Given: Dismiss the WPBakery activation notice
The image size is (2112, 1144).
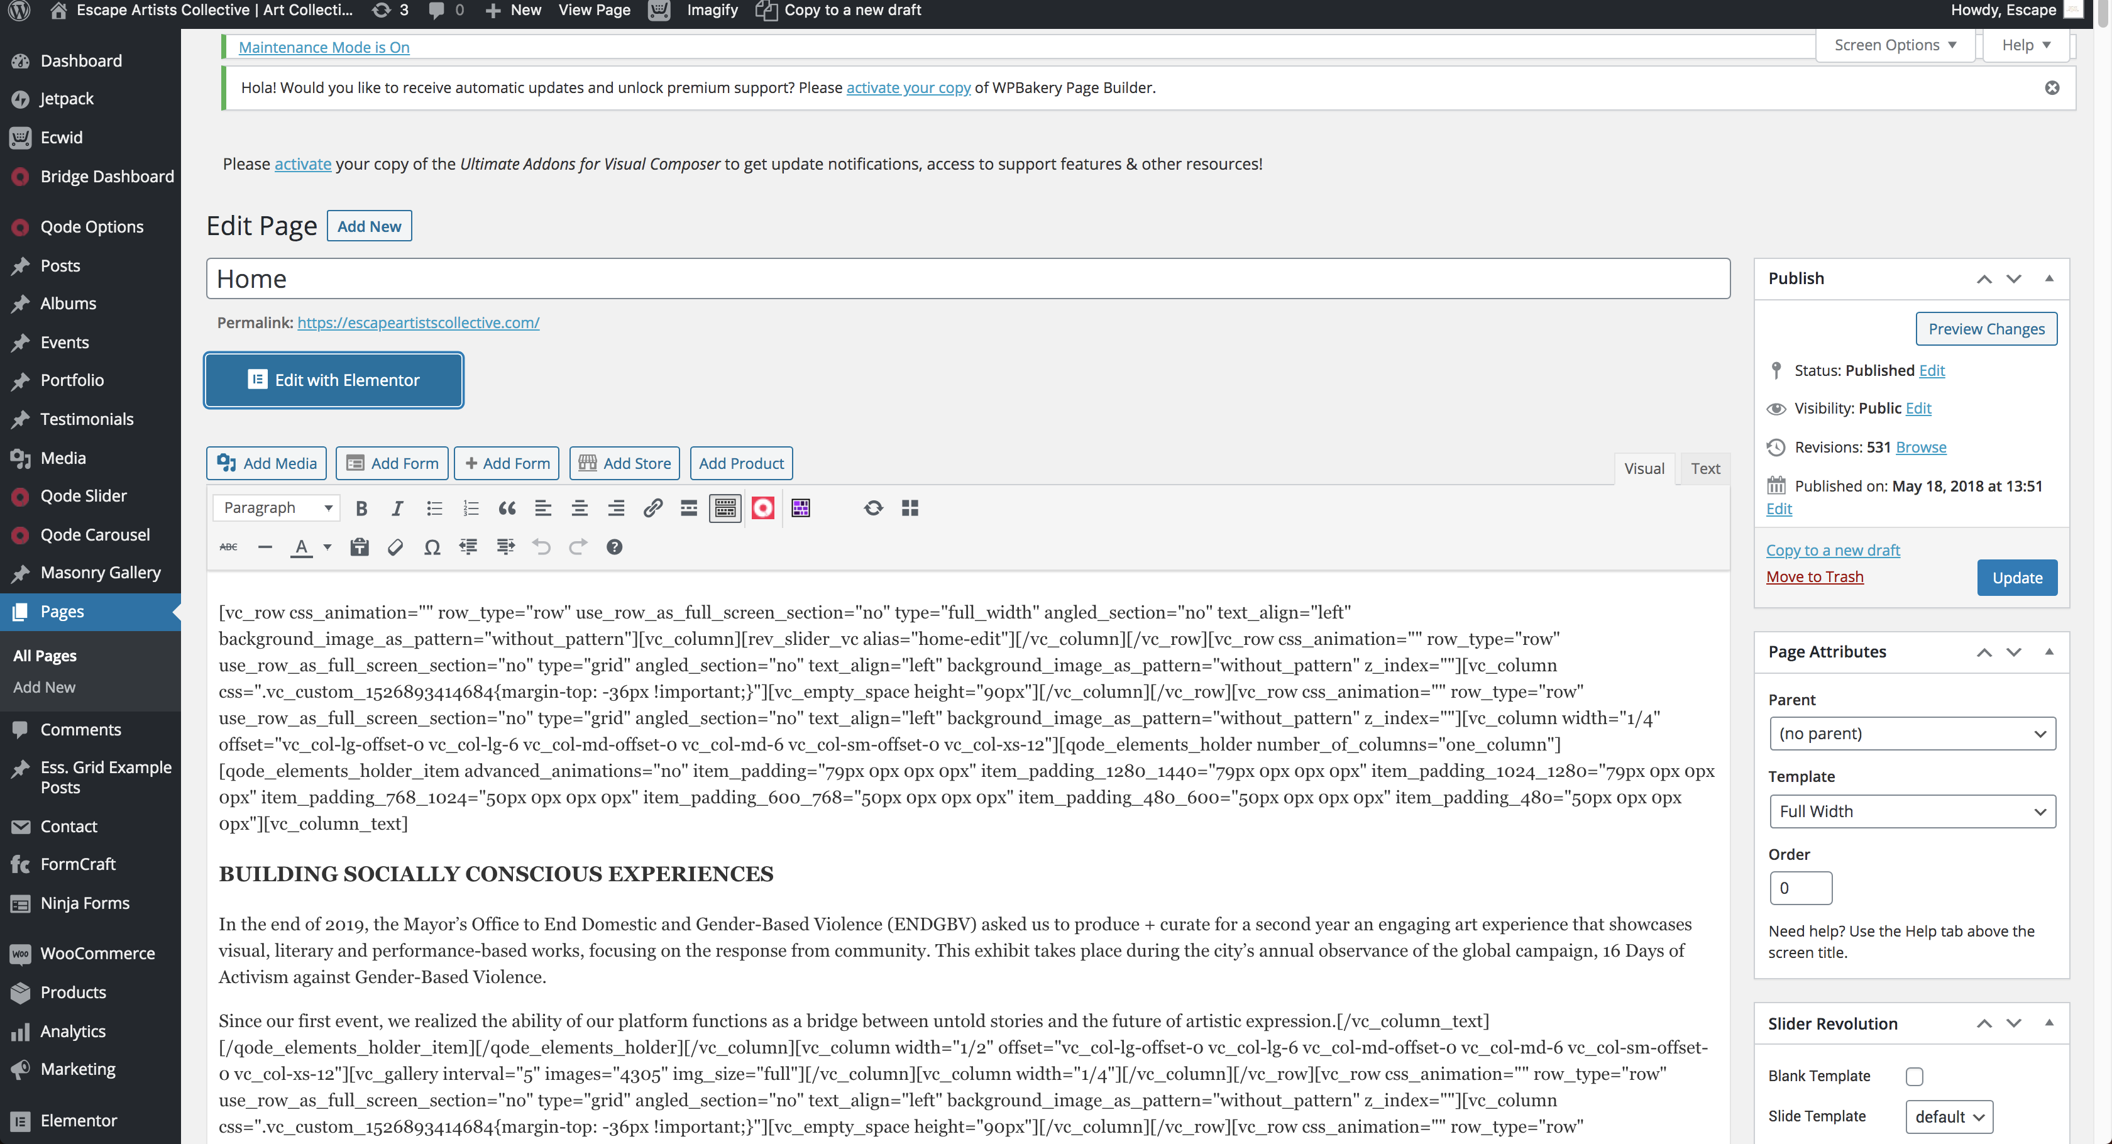Looking at the screenshot, I should tap(2052, 88).
